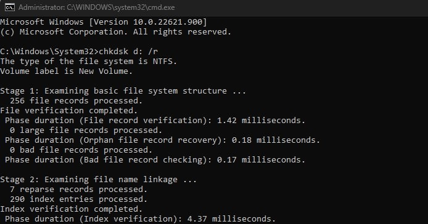
Task: Click the Bad file record checking line
Action: point(155,159)
